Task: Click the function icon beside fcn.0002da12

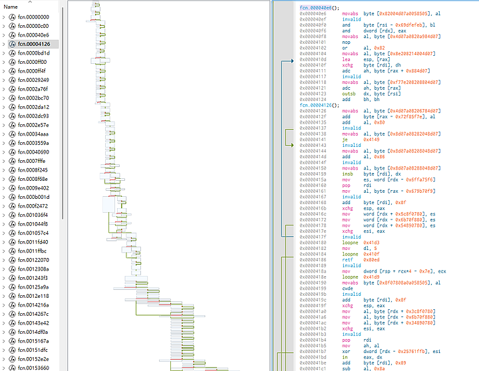Action: coord(12,107)
